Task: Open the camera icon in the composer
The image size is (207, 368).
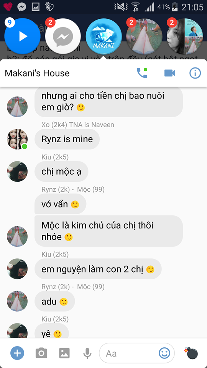Action: tap(41, 353)
